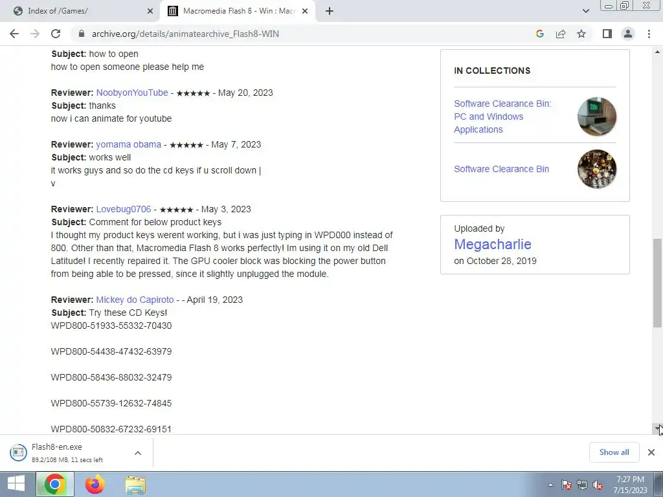This screenshot has width=663, height=497.
Task: Go back to the previous page
Action: click(14, 34)
